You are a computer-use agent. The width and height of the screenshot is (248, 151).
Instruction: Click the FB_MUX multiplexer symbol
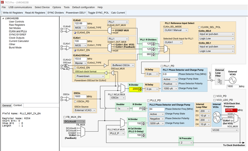pos(83,132)
